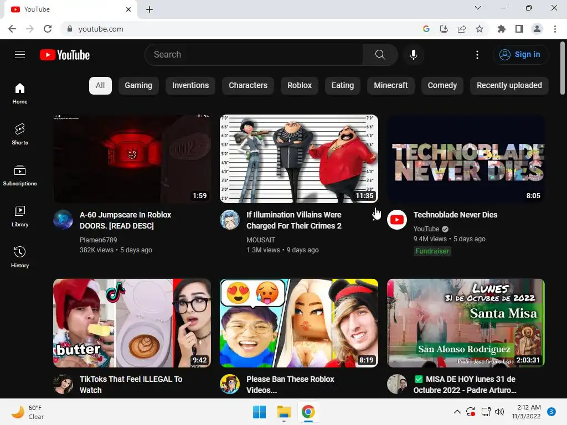
Task: Reload the page
Action: point(48,29)
